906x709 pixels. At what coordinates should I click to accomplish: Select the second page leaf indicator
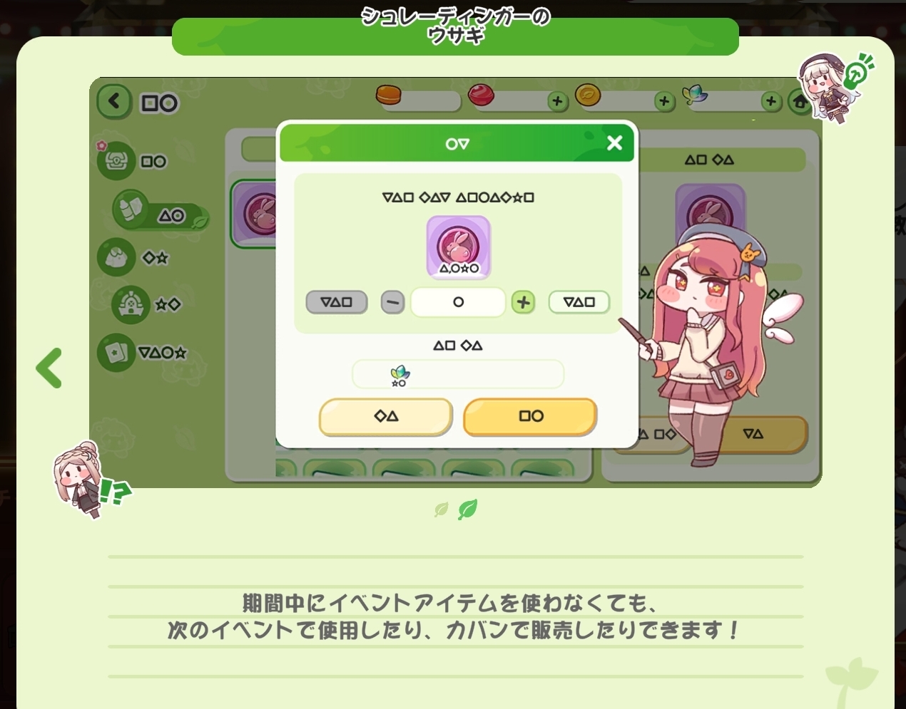[x=467, y=509]
